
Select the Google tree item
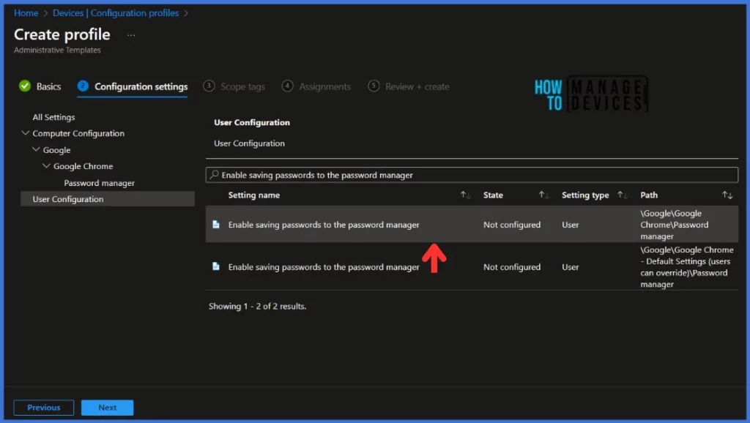(x=56, y=150)
